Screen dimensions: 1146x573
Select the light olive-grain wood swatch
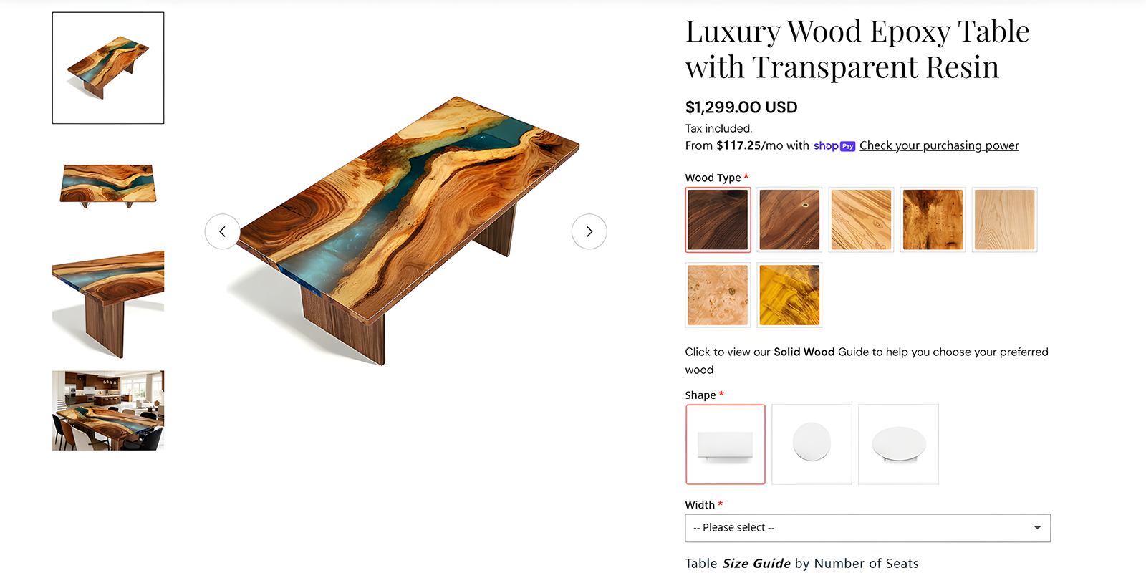[861, 220]
